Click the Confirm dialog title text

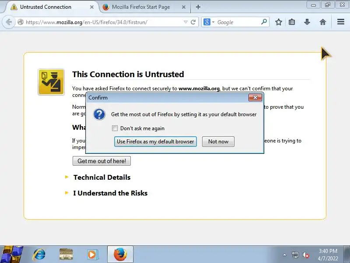coord(98,98)
